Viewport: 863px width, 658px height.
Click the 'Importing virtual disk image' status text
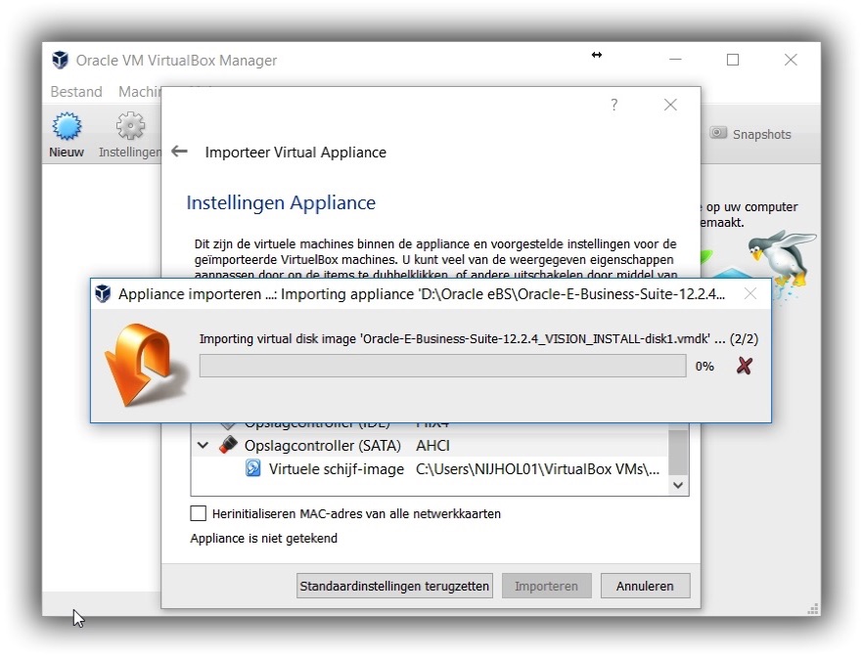click(478, 338)
